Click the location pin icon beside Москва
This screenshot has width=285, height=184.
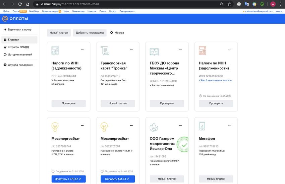[x=111, y=33]
